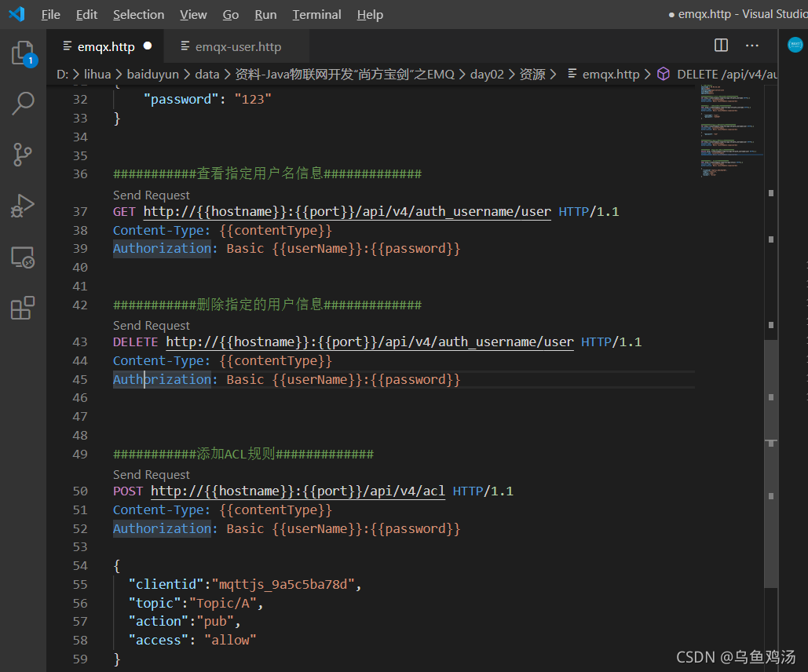Image resolution: width=808 pixels, height=672 pixels.
Task: Open the Run and Debug view
Action: pyautogui.click(x=23, y=205)
